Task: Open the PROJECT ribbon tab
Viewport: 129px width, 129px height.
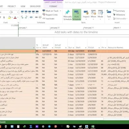Action: [x=12, y=6]
